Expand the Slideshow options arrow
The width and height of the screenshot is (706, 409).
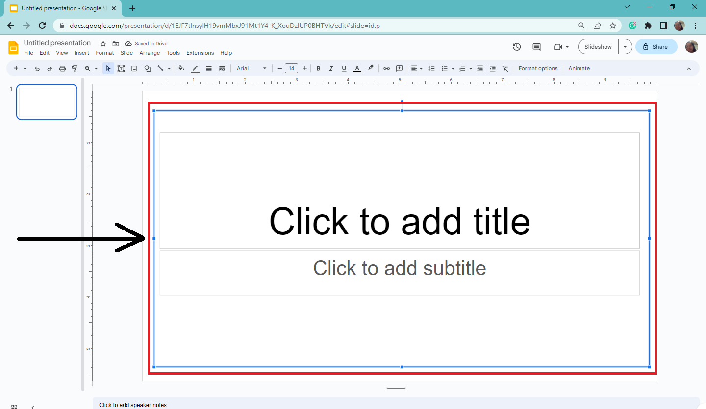coord(625,47)
